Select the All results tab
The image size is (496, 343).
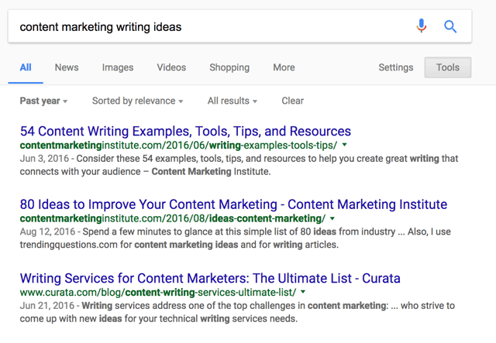[x=26, y=67]
